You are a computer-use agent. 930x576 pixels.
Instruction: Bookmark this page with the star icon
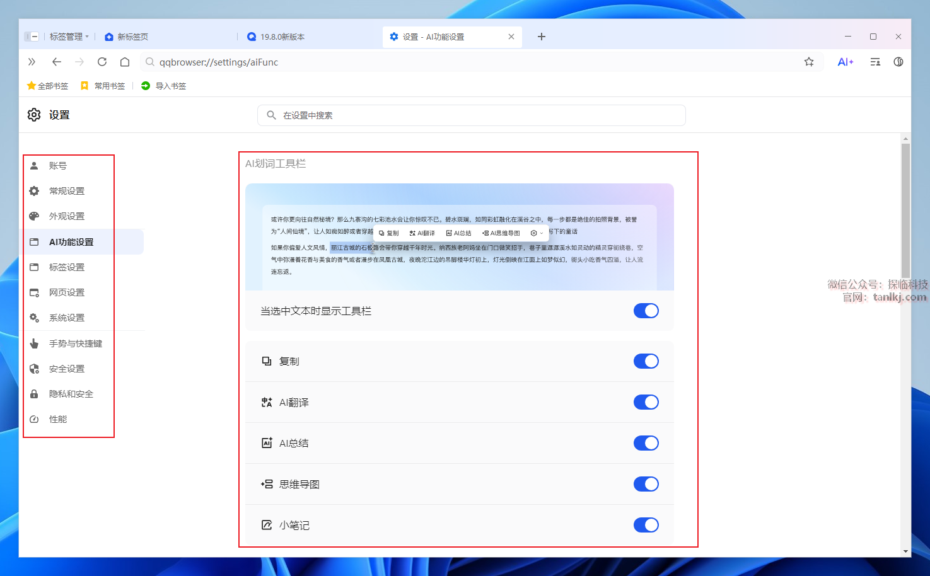point(809,62)
